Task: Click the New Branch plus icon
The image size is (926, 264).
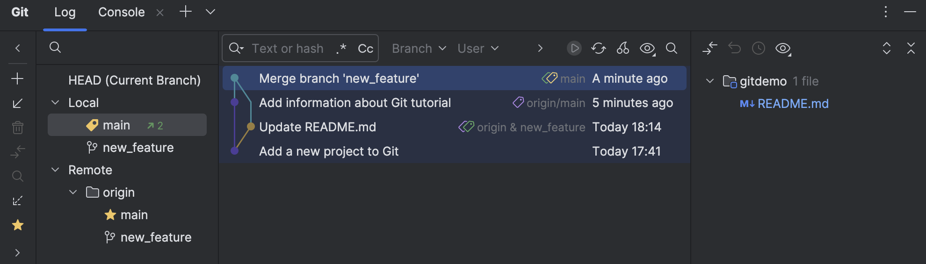Action: [x=18, y=78]
